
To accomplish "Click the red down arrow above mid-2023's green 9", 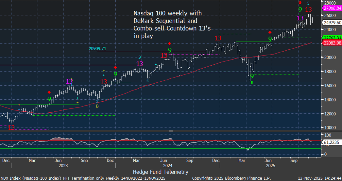I will tap(49, 92).
